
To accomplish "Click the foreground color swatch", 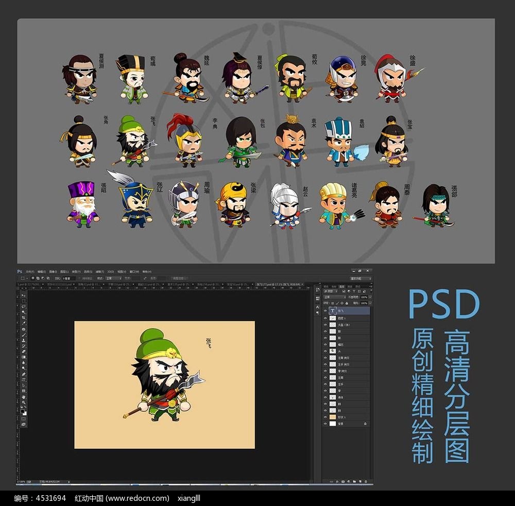I will pos(22,411).
